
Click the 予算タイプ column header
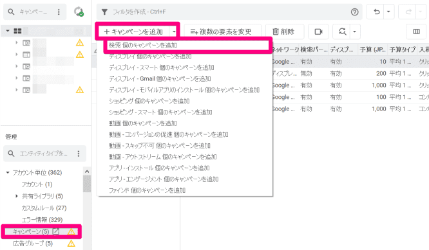(403, 49)
